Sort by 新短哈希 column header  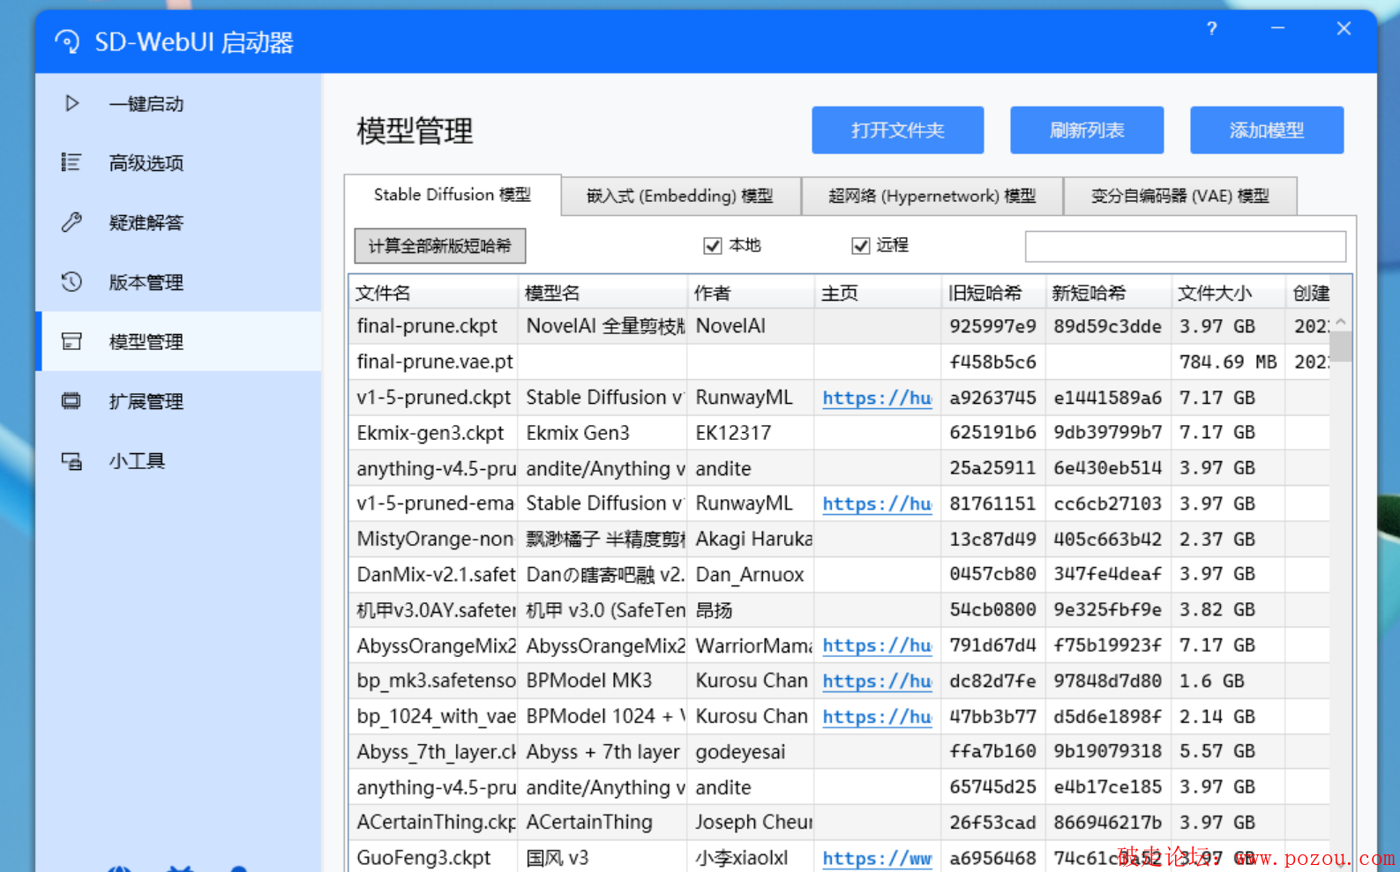pyautogui.click(x=1109, y=293)
